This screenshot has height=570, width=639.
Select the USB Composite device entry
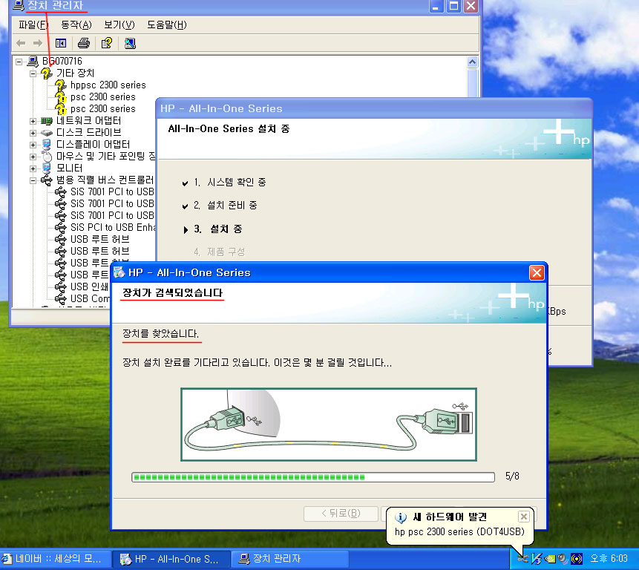point(90,298)
